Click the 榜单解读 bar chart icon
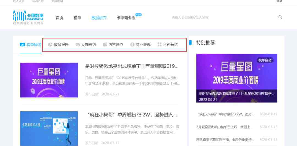 coord(22,45)
